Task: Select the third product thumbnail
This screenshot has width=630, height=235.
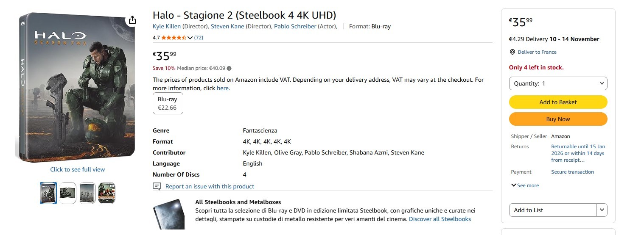Action: 87,193
